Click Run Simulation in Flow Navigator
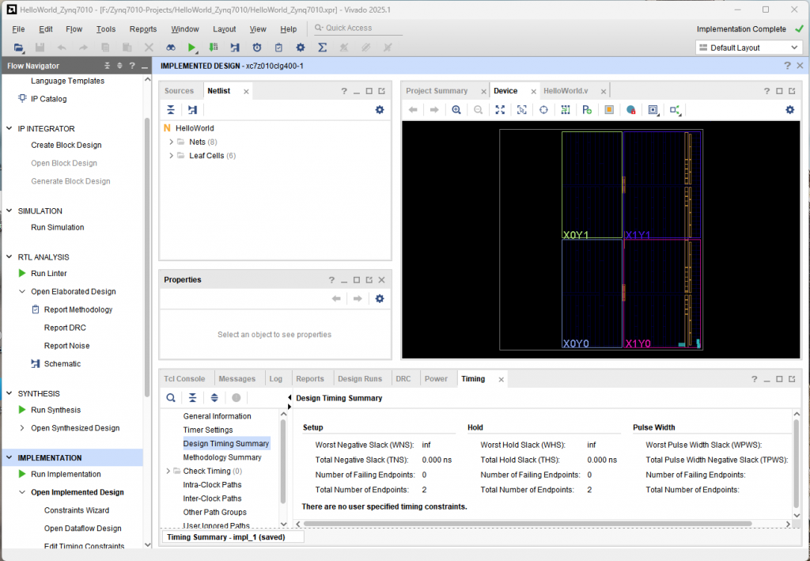This screenshot has height=561, width=810. [57, 227]
